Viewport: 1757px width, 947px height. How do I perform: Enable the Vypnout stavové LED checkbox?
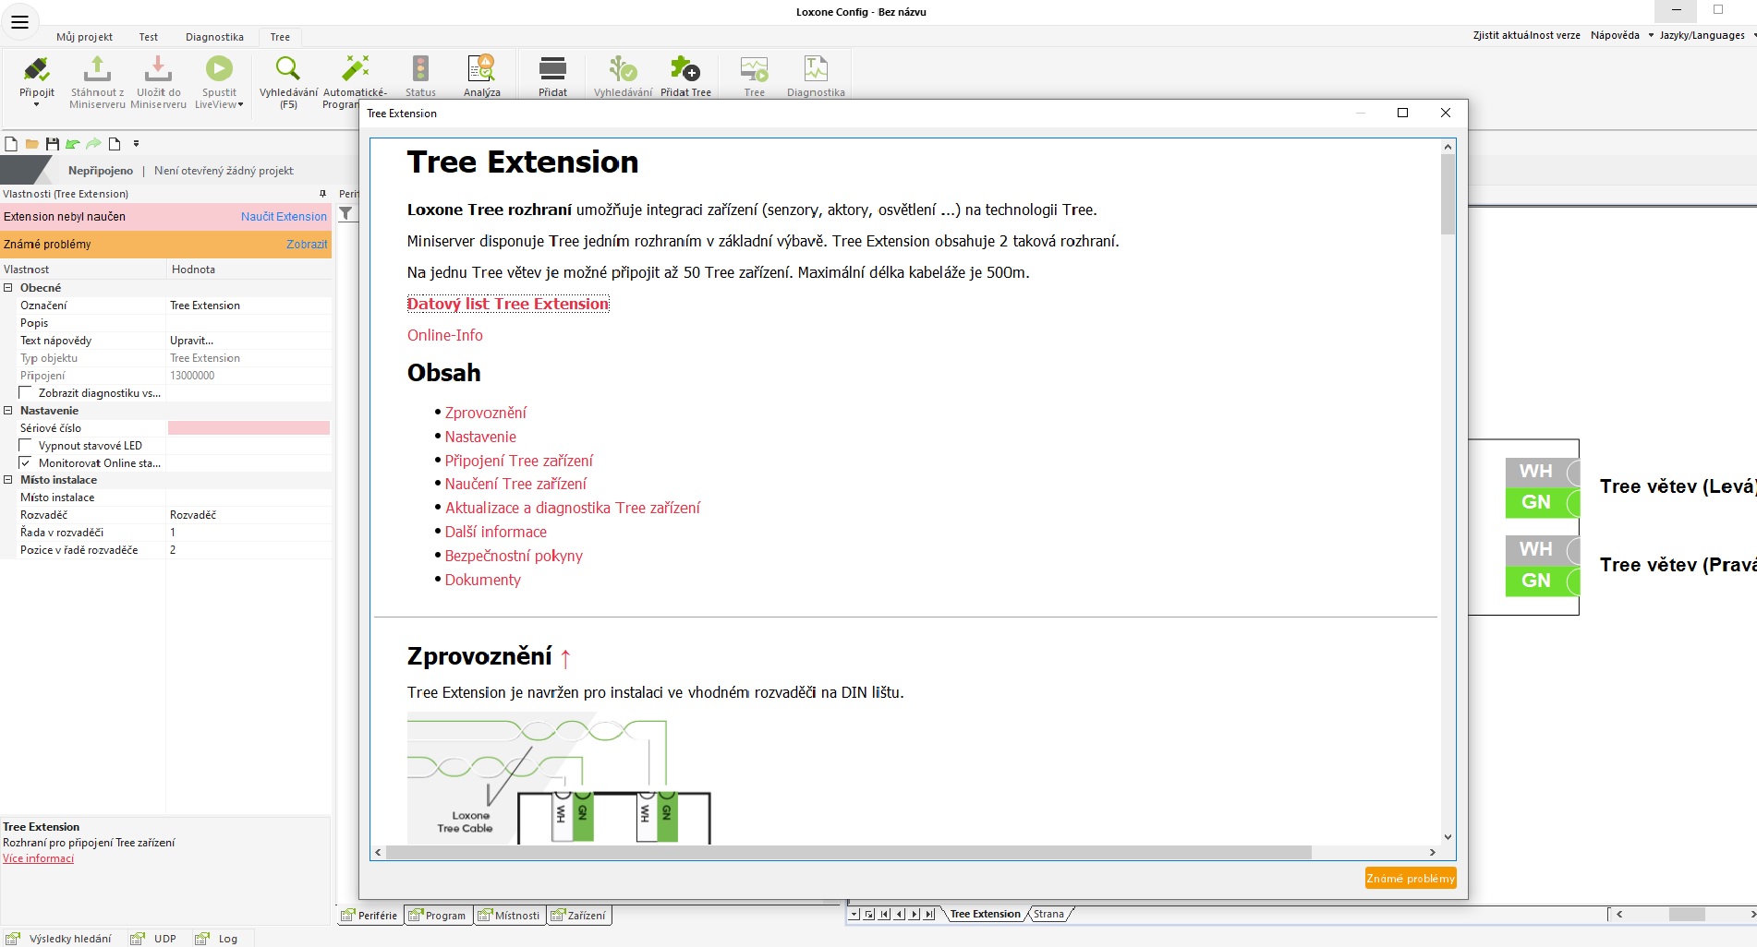click(x=27, y=446)
